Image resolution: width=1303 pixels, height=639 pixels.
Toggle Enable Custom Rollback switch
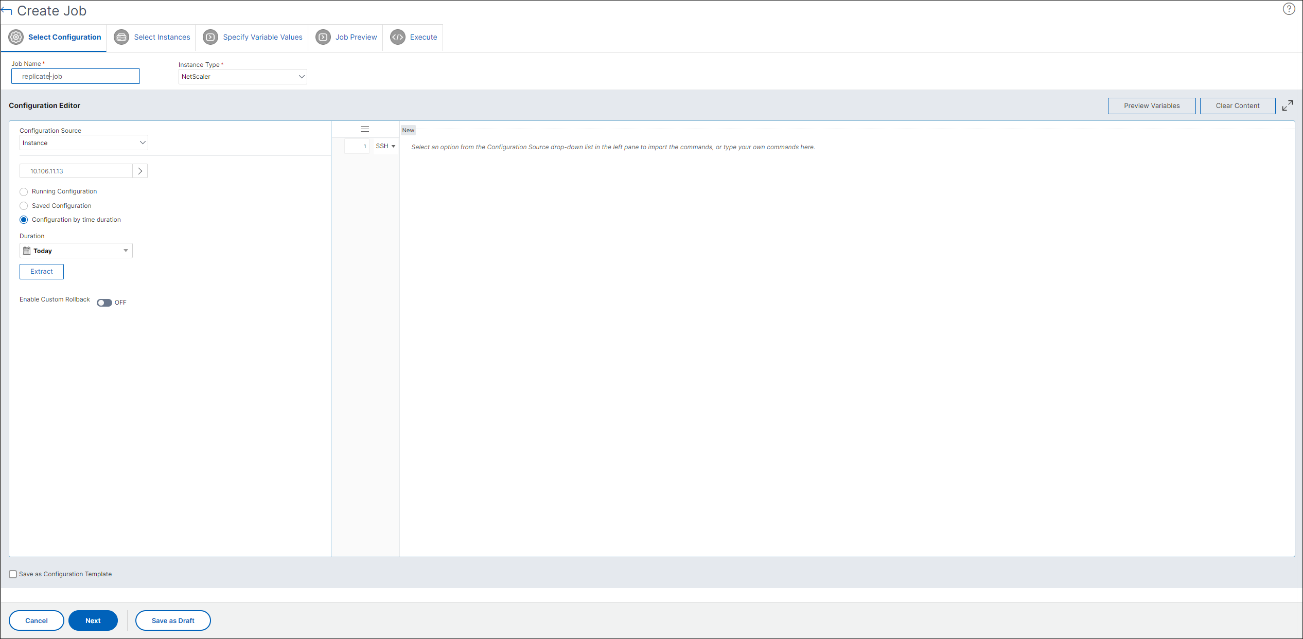[104, 303]
